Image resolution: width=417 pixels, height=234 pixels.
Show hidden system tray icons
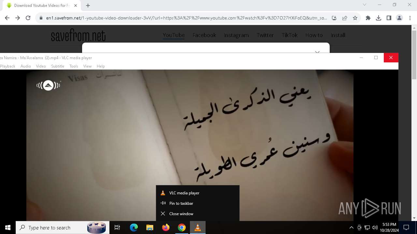coord(351,227)
